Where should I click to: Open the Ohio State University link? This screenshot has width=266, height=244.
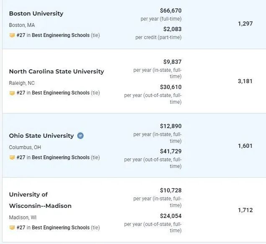tap(41, 136)
